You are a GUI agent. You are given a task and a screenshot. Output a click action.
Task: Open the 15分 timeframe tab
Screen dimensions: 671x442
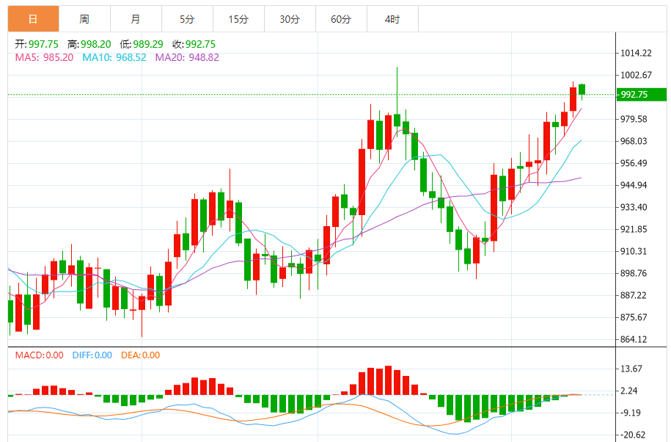point(239,19)
